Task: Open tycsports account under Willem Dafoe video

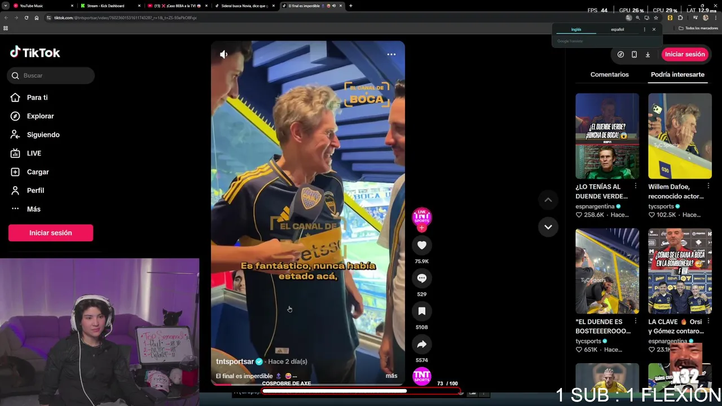Action: tap(661, 206)
